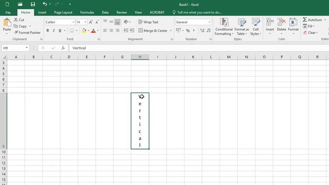This screenshot has height=185, width=329.
Task: Click the Delete cells button
Action: [x=281, y=26]
